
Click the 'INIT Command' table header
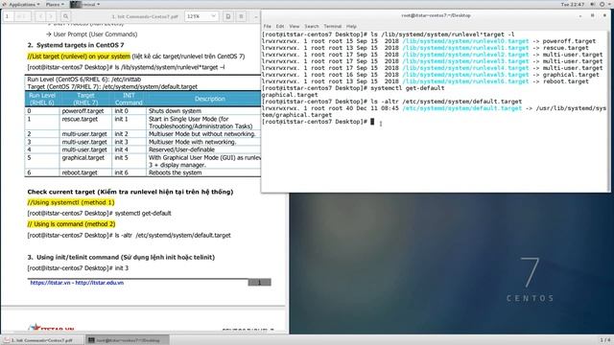point(129,99)
